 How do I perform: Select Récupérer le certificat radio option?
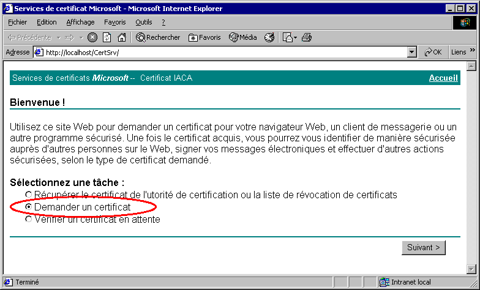coord(28,195)
